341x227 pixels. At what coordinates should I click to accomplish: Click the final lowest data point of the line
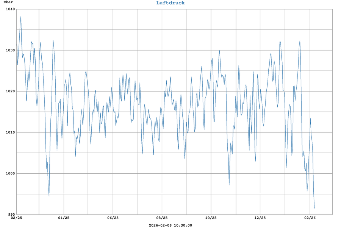coord(314,208)
